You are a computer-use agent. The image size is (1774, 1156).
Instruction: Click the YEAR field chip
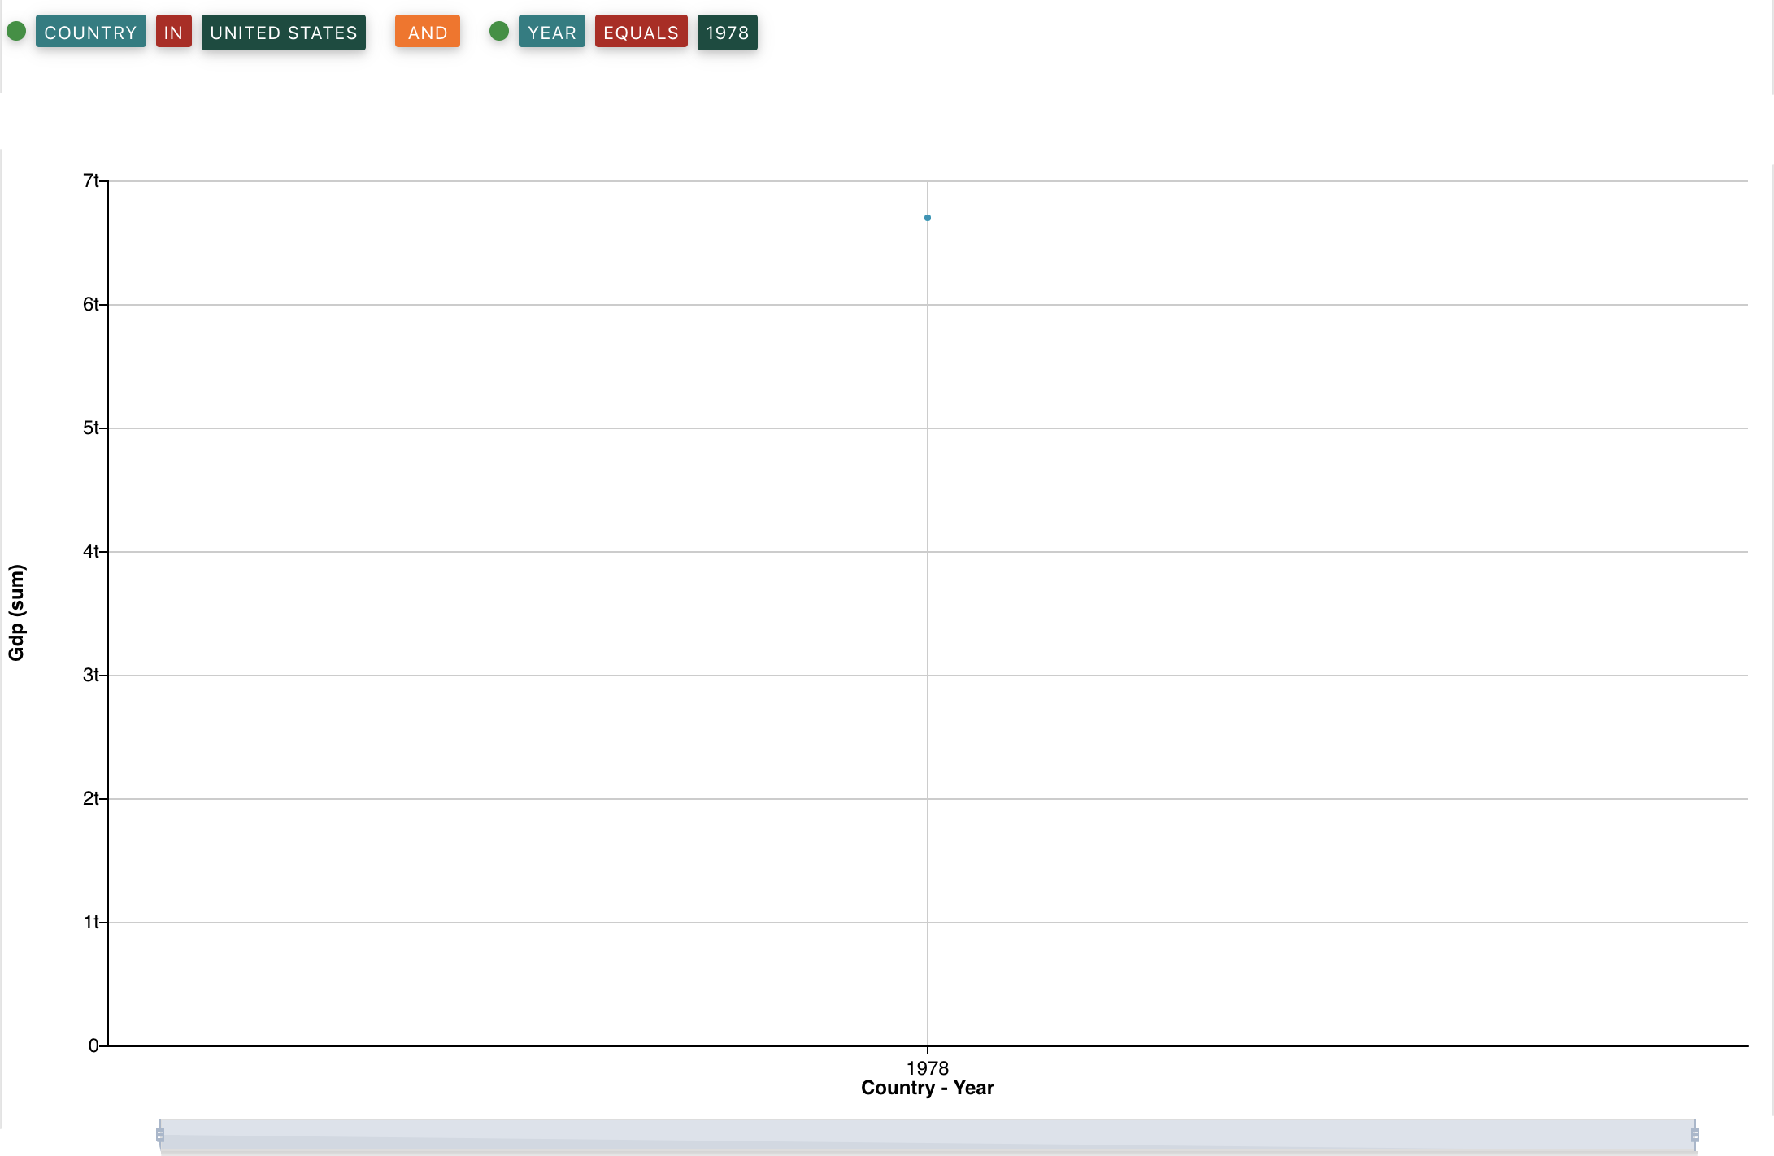click(551, 33)
